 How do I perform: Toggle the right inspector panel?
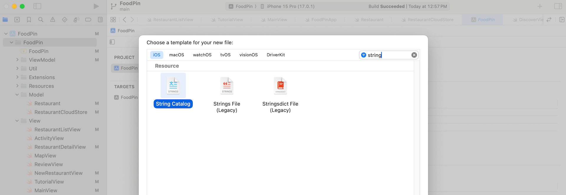tap(558, 6)
